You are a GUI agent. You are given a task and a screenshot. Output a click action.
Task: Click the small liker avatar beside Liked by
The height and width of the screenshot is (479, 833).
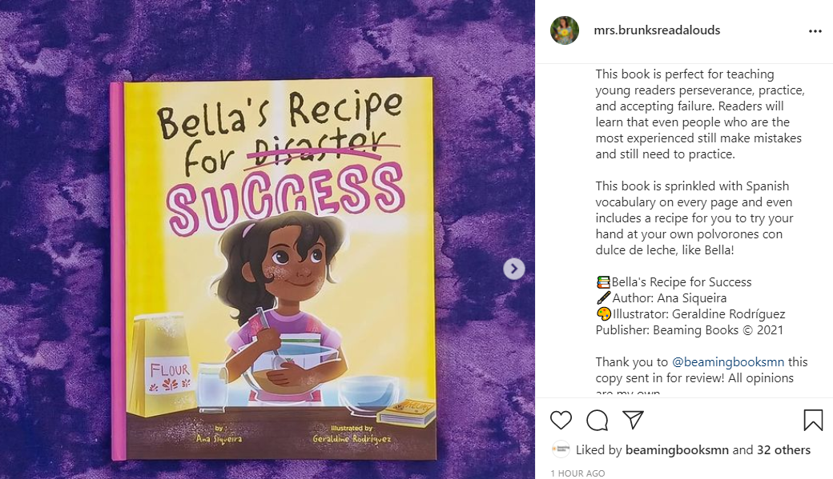coord(561,449)
